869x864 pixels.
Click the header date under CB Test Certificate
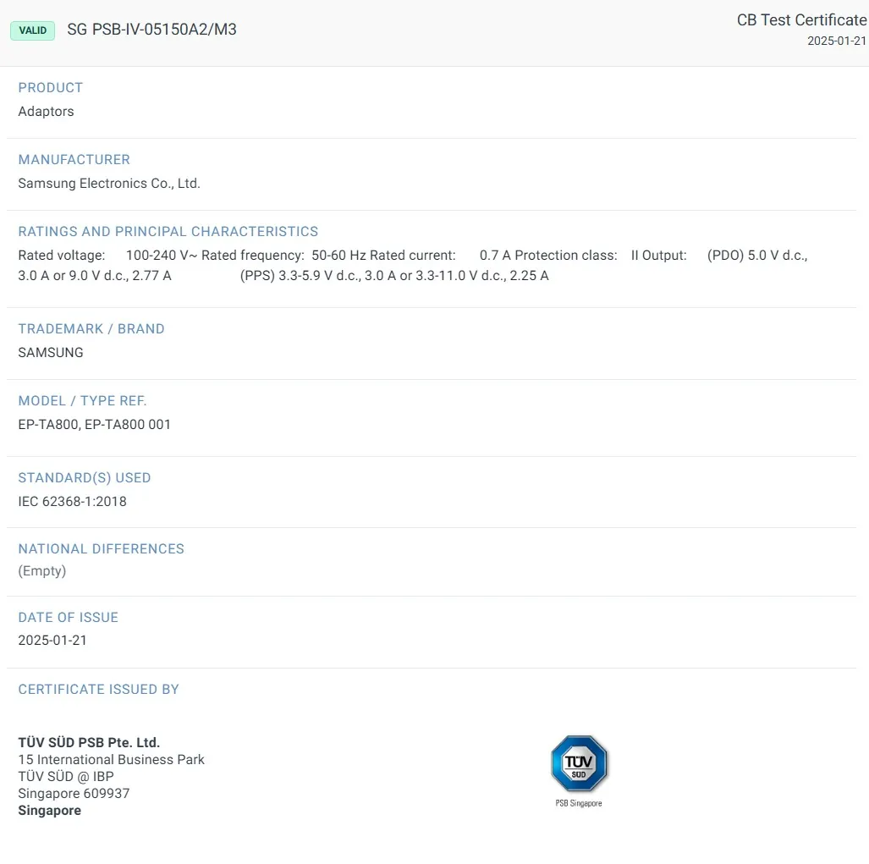pos(836,41)
